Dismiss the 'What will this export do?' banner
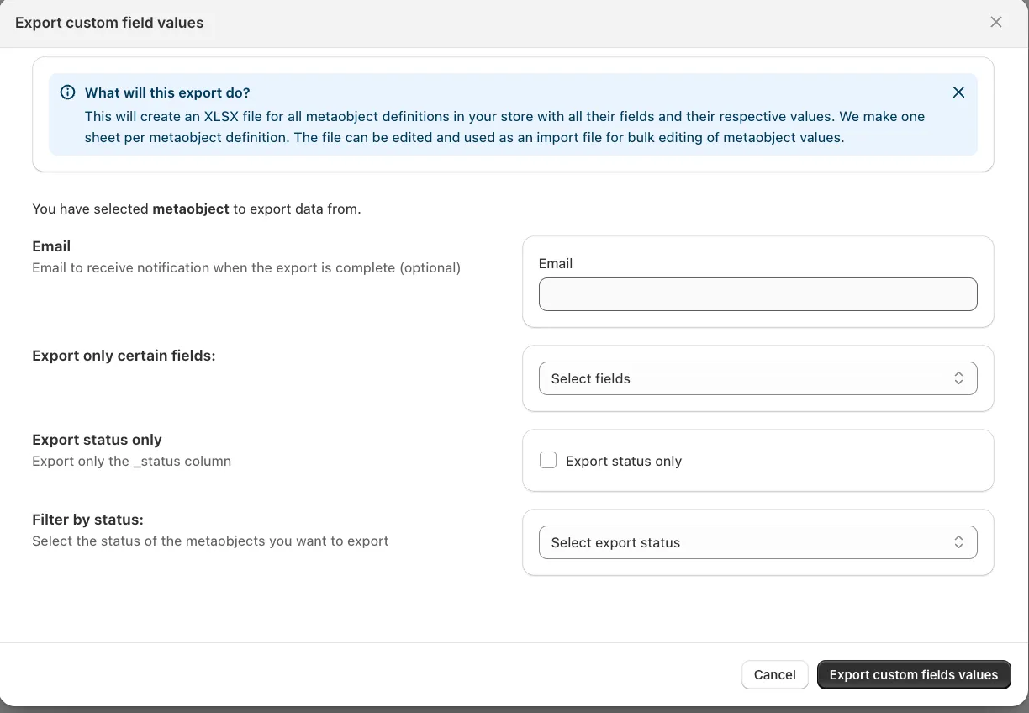This screenshot has height=713, width=1029. (958, 92)
